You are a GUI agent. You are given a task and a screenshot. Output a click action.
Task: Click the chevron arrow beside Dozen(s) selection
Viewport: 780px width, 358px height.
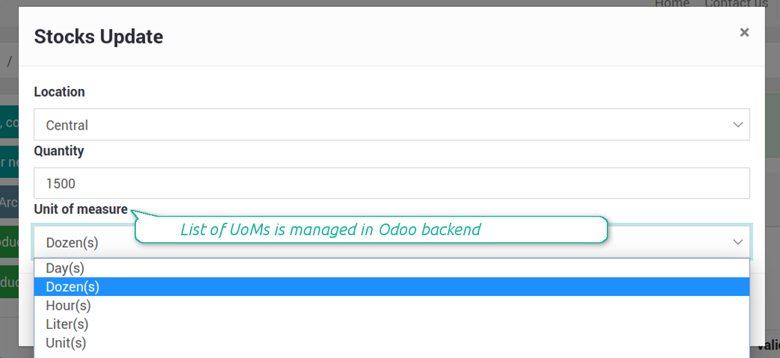point(738,242)
